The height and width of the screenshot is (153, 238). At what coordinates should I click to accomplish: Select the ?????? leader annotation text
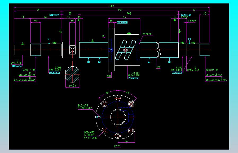tap(147, 34)
